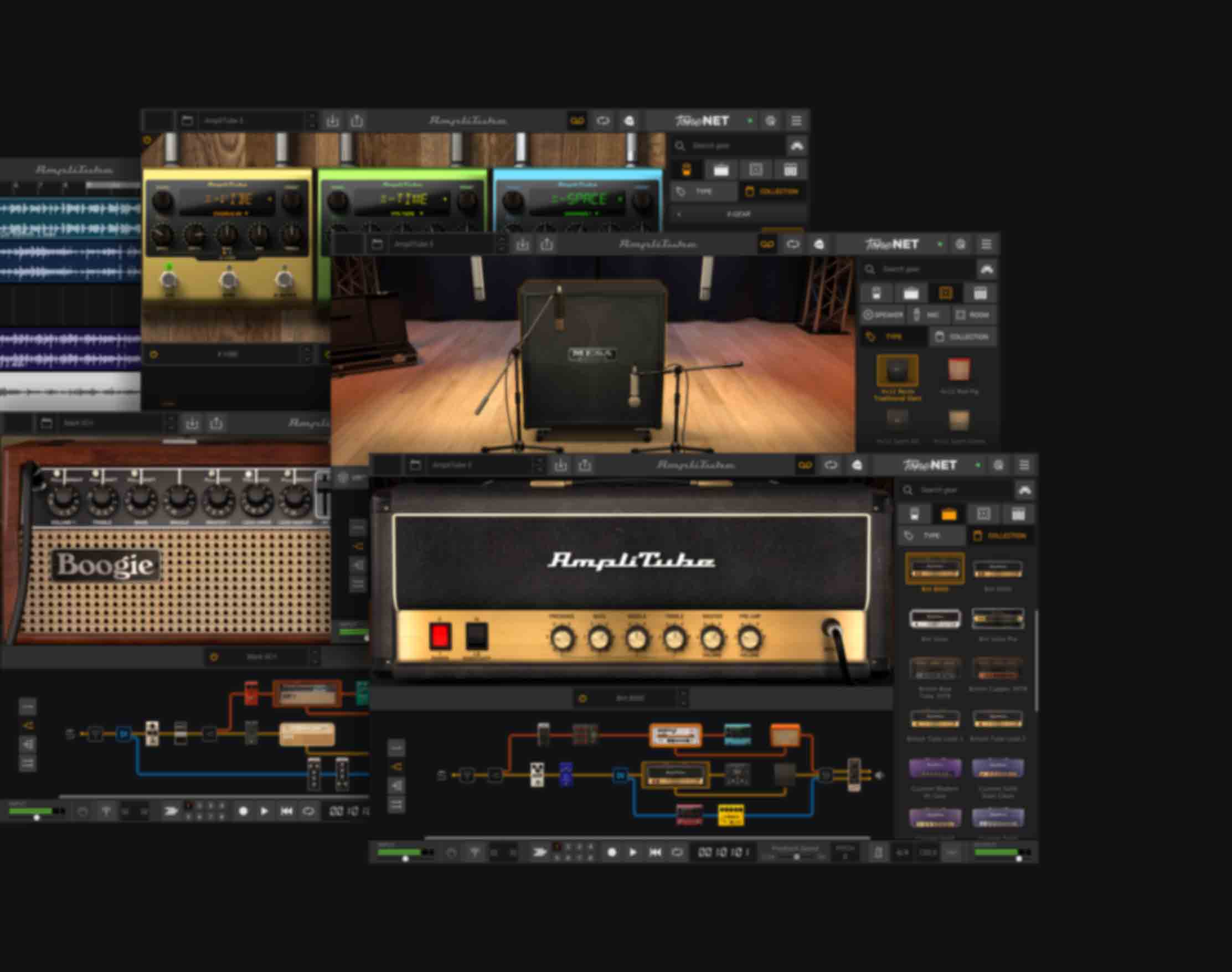The width and height of the screenshot is (1232, 972).
Task: Toggle X-VIBE pedal bypass power icon below pedalboard
Action: click(153, 354)
